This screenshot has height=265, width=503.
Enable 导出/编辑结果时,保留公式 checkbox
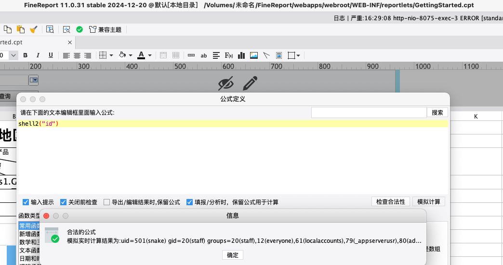coord(106,202)
